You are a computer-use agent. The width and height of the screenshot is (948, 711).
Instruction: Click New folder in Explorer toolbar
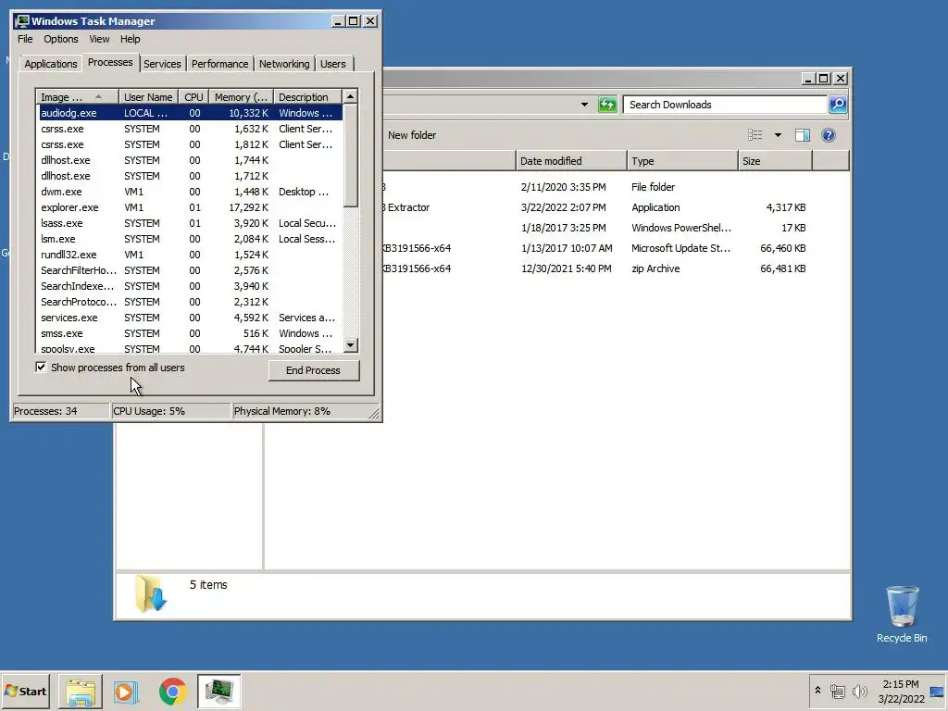[412, 135]
